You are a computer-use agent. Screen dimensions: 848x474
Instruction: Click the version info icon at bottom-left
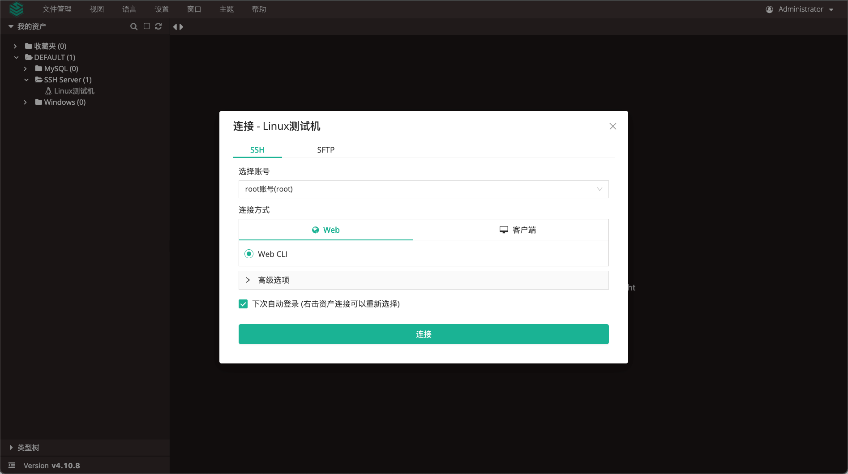pos(11,465)
